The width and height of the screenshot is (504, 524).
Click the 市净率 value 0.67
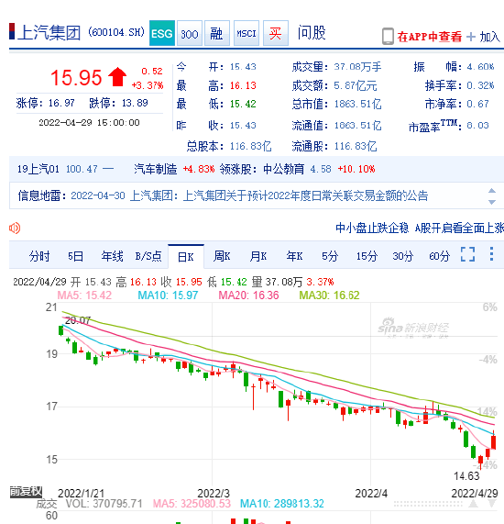[x=477, y=105]
